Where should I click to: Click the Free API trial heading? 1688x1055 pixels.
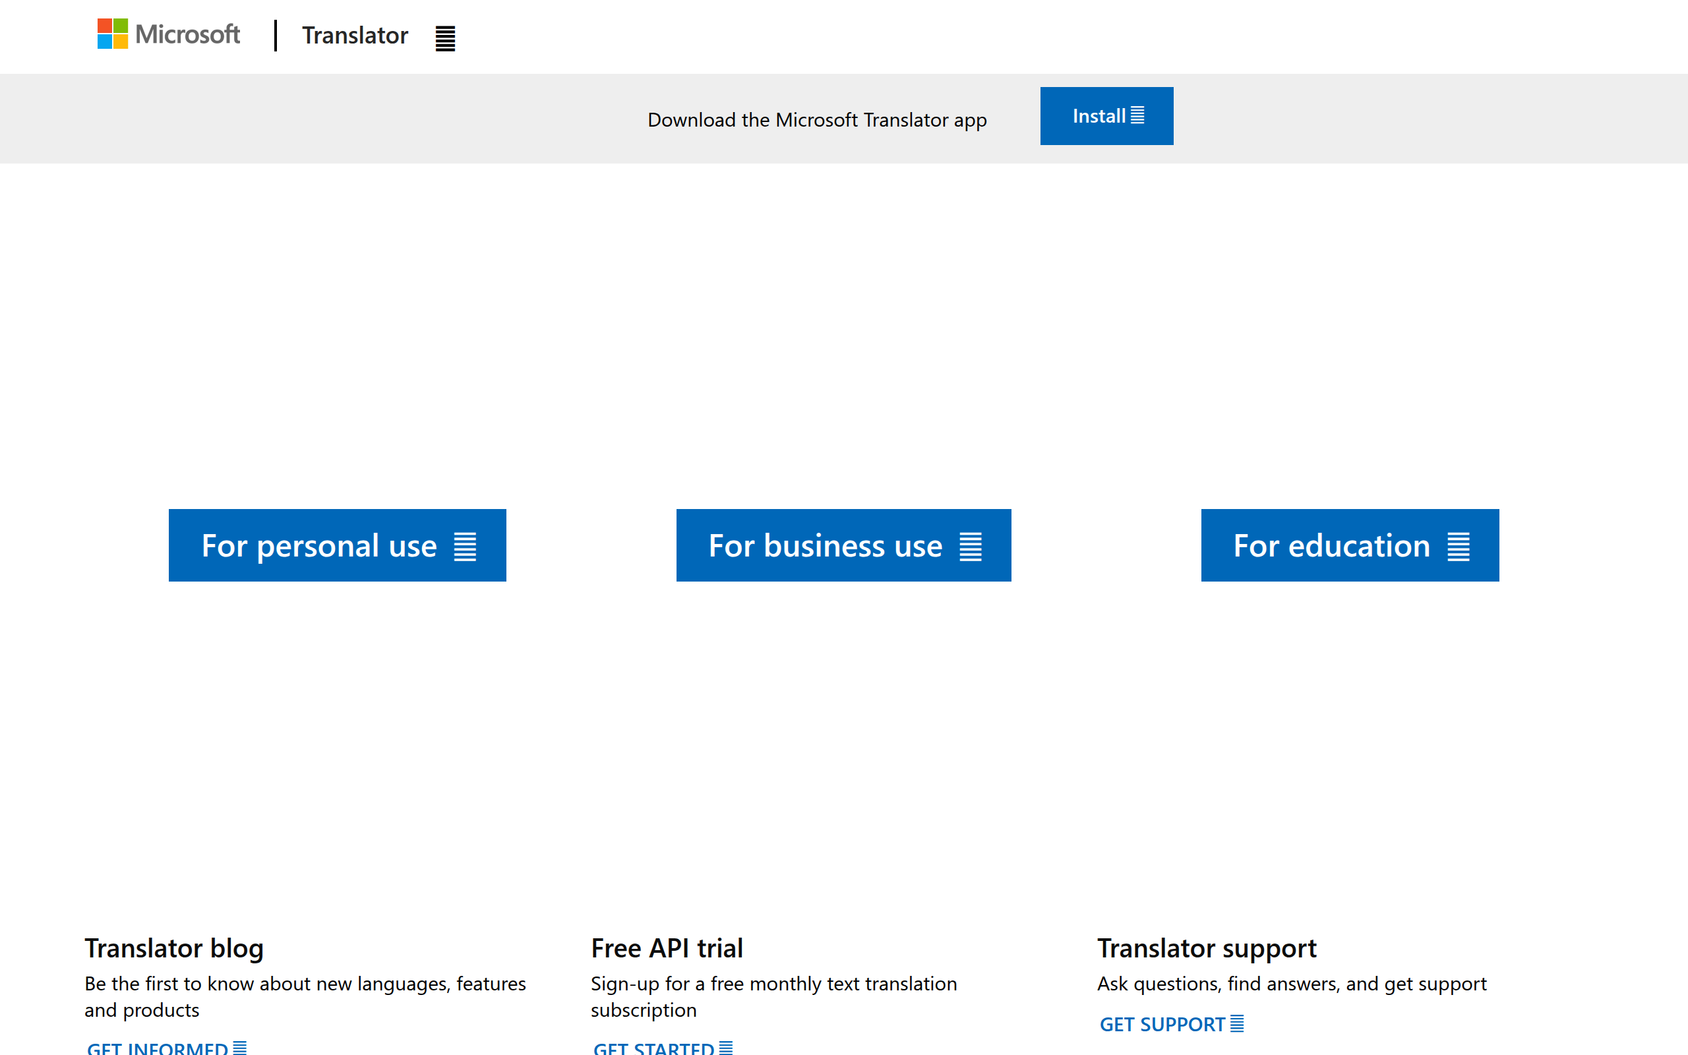point(667,948)
